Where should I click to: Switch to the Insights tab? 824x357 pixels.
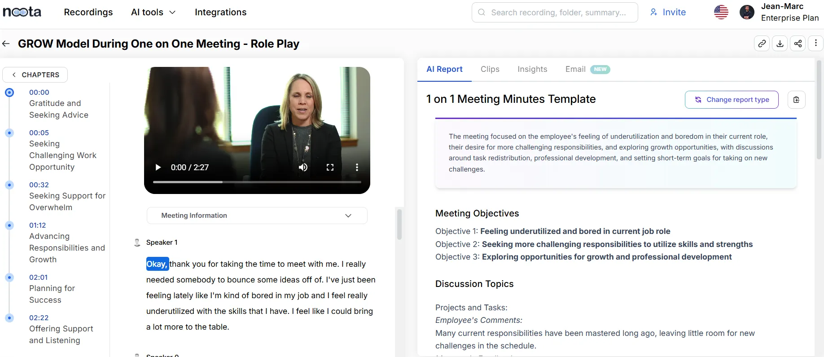point(532,69)
